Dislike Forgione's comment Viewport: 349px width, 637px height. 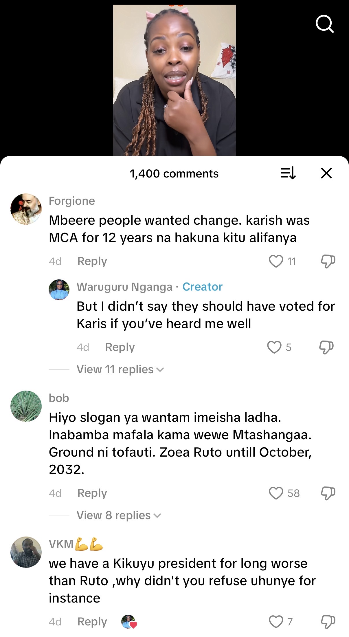328,261
